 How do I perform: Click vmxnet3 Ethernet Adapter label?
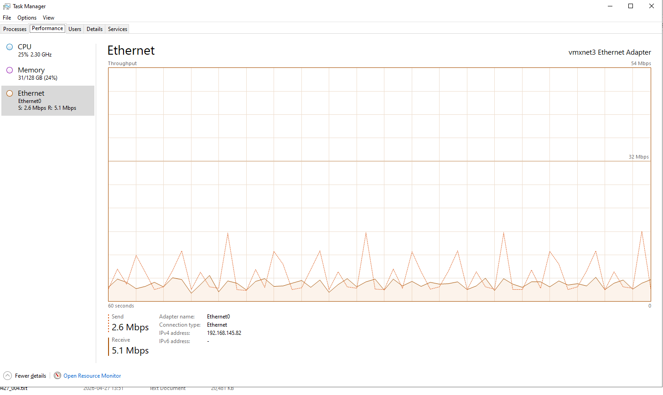click(610, 52)
